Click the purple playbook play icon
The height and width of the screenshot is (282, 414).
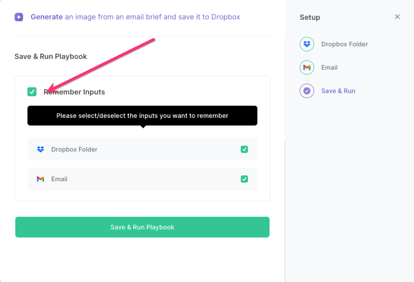pyautogui.click(x=19, y=17)
